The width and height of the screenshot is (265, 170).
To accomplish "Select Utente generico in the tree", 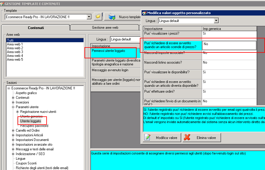I will 31,116.
